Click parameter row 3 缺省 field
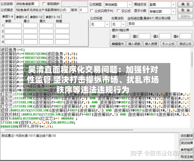This screenshot has height=161, width=194. 62,37
